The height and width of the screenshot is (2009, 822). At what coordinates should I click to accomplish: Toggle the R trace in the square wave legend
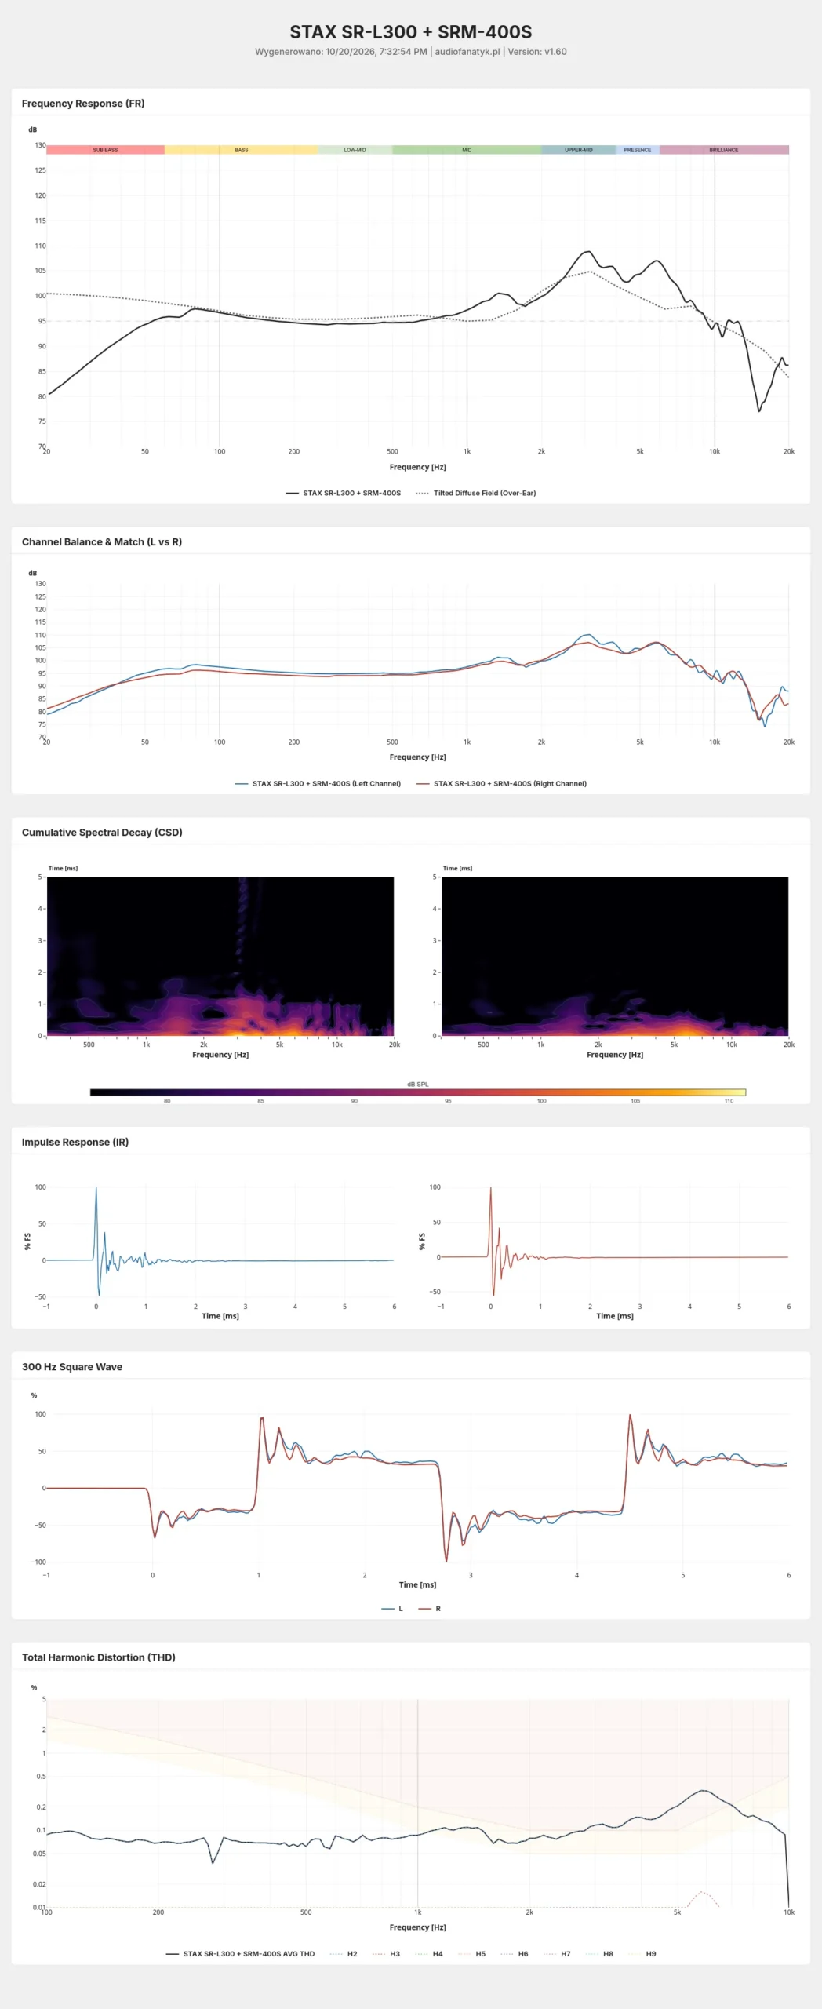click(430, 1609)
